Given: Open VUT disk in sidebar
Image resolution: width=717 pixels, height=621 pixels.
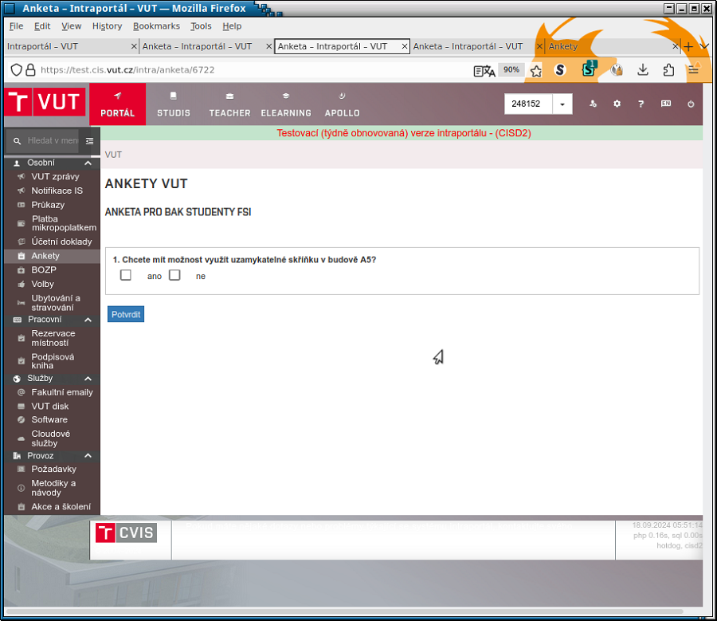Looking at the screenshot, I should click(50, 407).
